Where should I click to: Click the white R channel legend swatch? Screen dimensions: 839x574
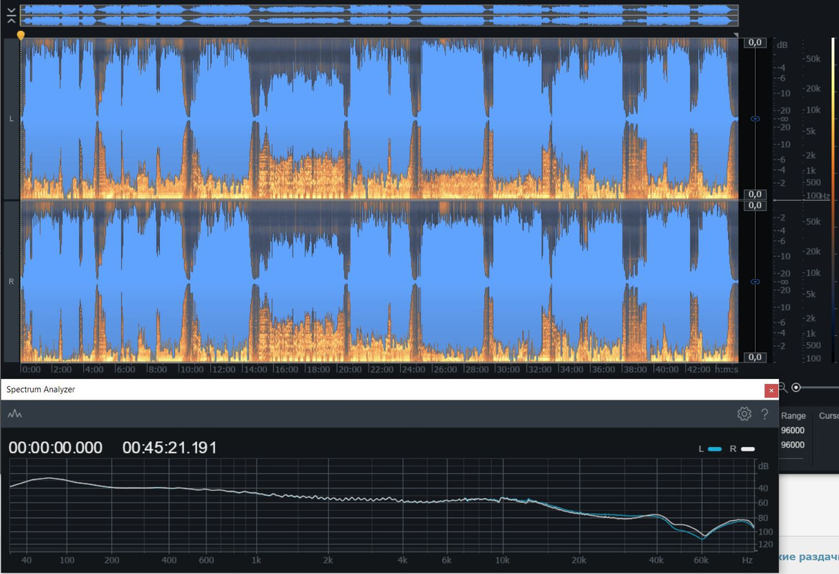tap(748, 448)
